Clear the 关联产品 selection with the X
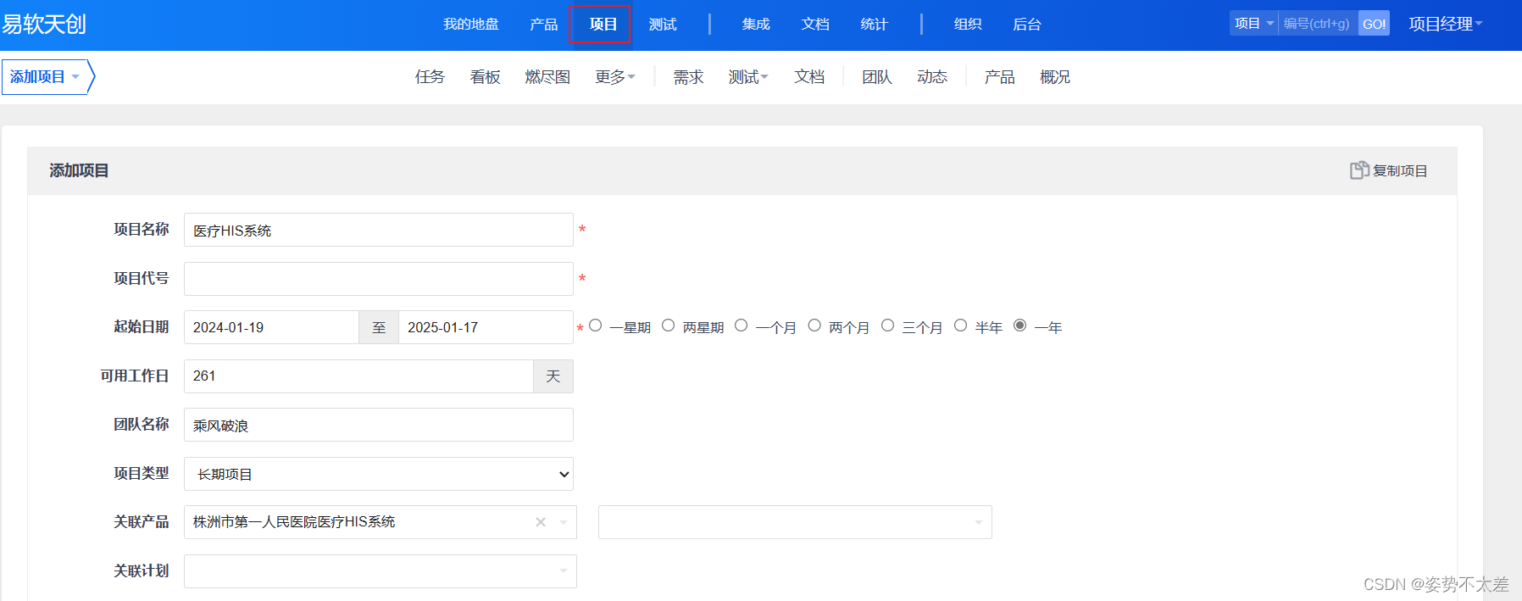The image size is (1522, 601). (x=541, y=522)
